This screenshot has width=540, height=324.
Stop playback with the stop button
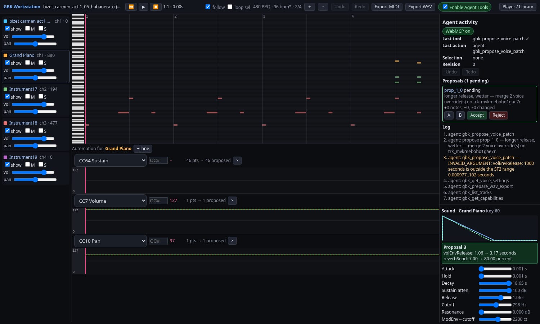click(156, 7)
